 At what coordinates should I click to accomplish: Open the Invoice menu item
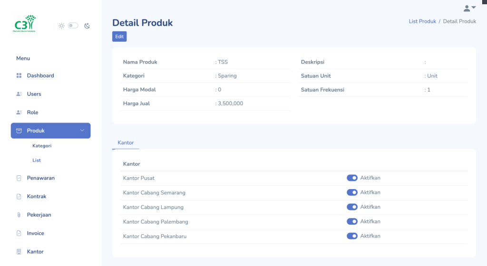coord(35,233)
